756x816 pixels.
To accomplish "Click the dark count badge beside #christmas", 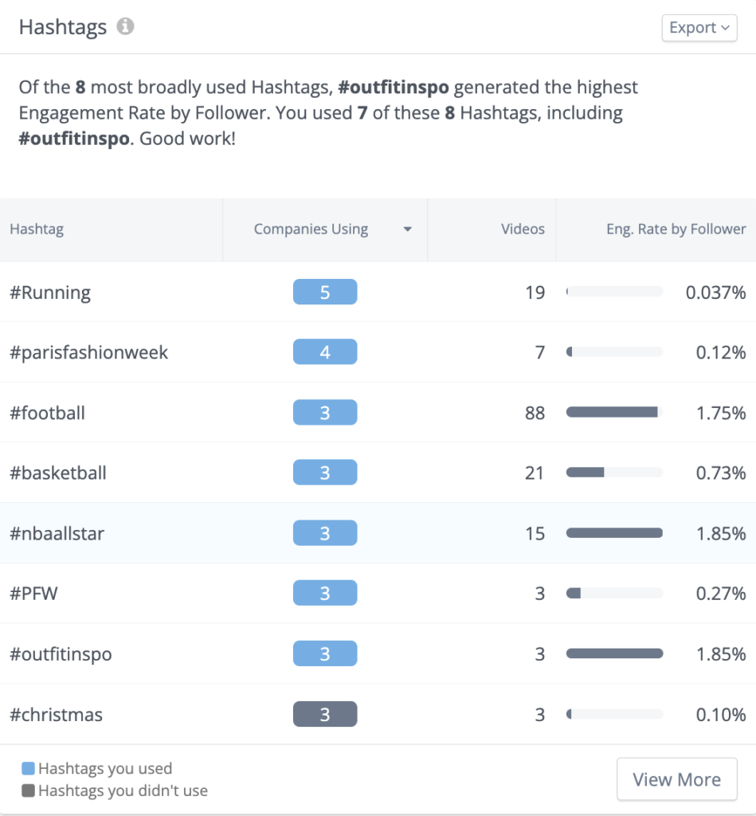I will pos(325,714).
